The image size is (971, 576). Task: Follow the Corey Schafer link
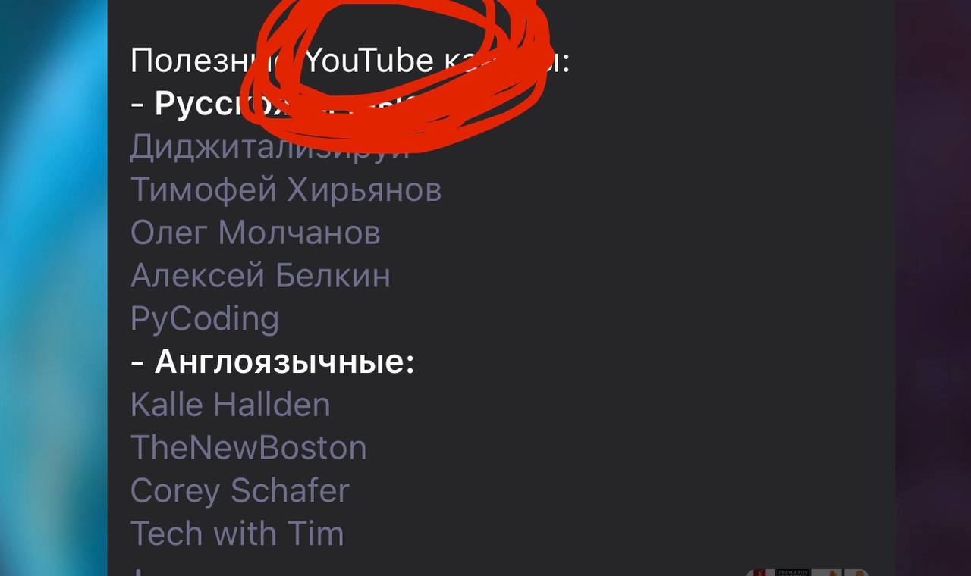pos(240,491)
